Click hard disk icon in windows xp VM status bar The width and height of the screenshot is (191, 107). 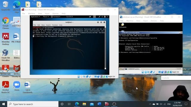143,72
